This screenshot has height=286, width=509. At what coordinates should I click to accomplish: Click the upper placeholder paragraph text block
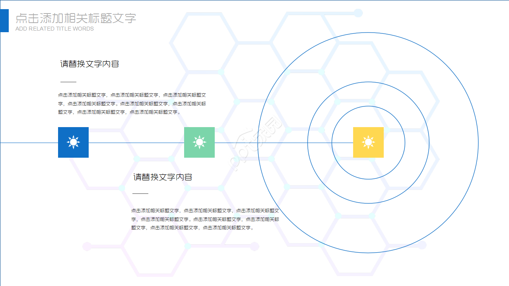coord(132,103)
